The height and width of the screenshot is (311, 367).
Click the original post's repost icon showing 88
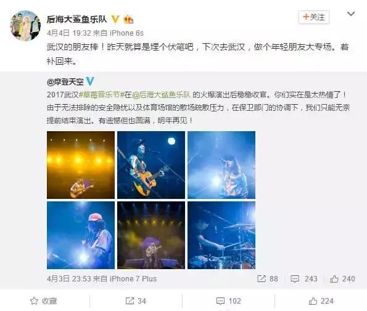tap(267, 278)
